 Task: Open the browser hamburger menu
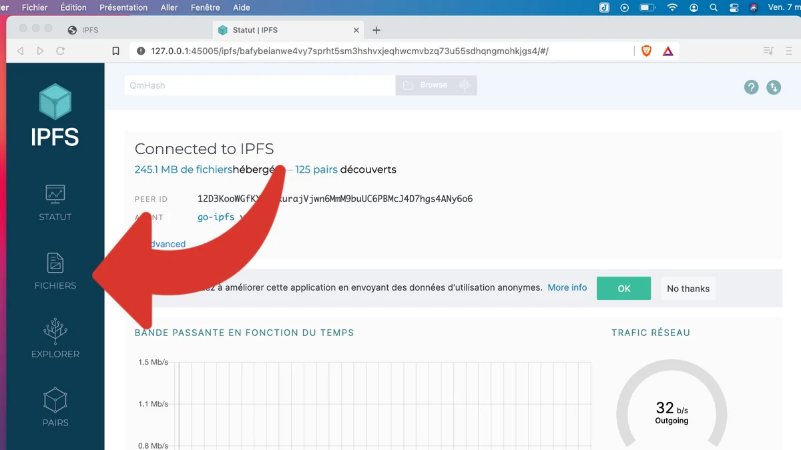coord(789,51)
